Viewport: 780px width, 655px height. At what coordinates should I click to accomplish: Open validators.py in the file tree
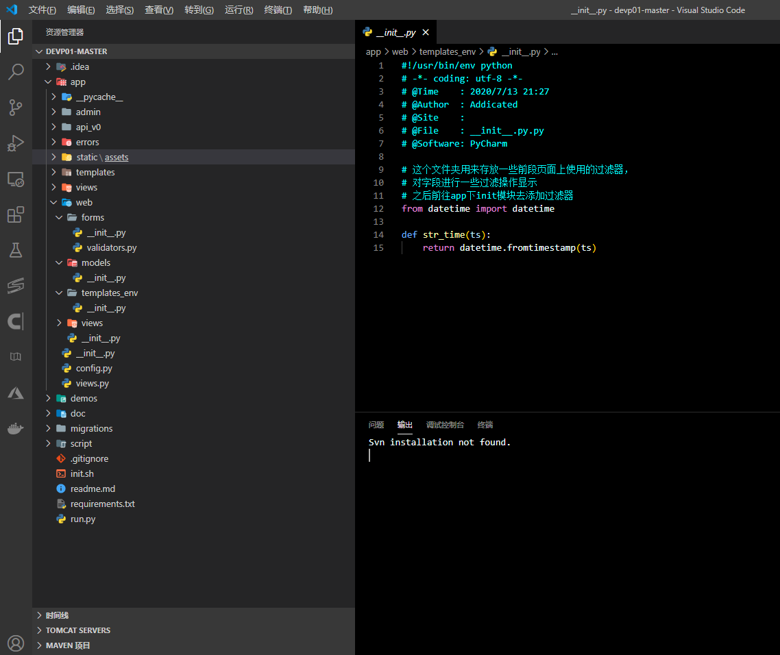coord(111,247)
